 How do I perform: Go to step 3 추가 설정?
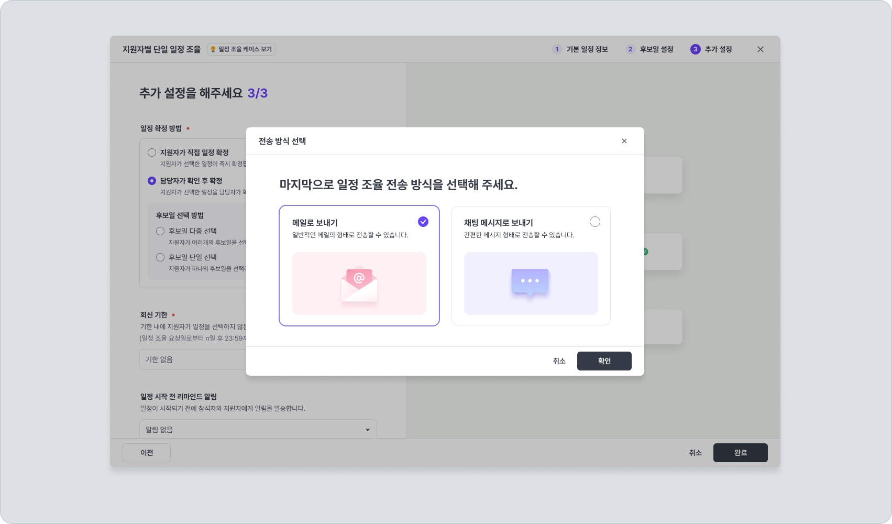[x=711, y=49]
